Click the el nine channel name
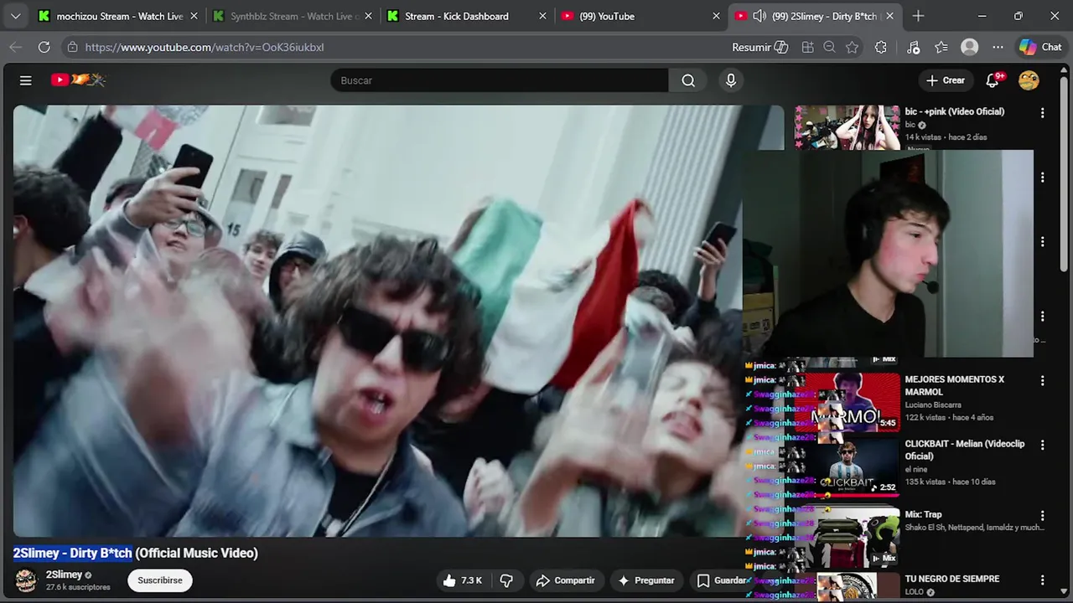Image resolution: width=1073 pixels, height=603 pixels. [917, 470]
